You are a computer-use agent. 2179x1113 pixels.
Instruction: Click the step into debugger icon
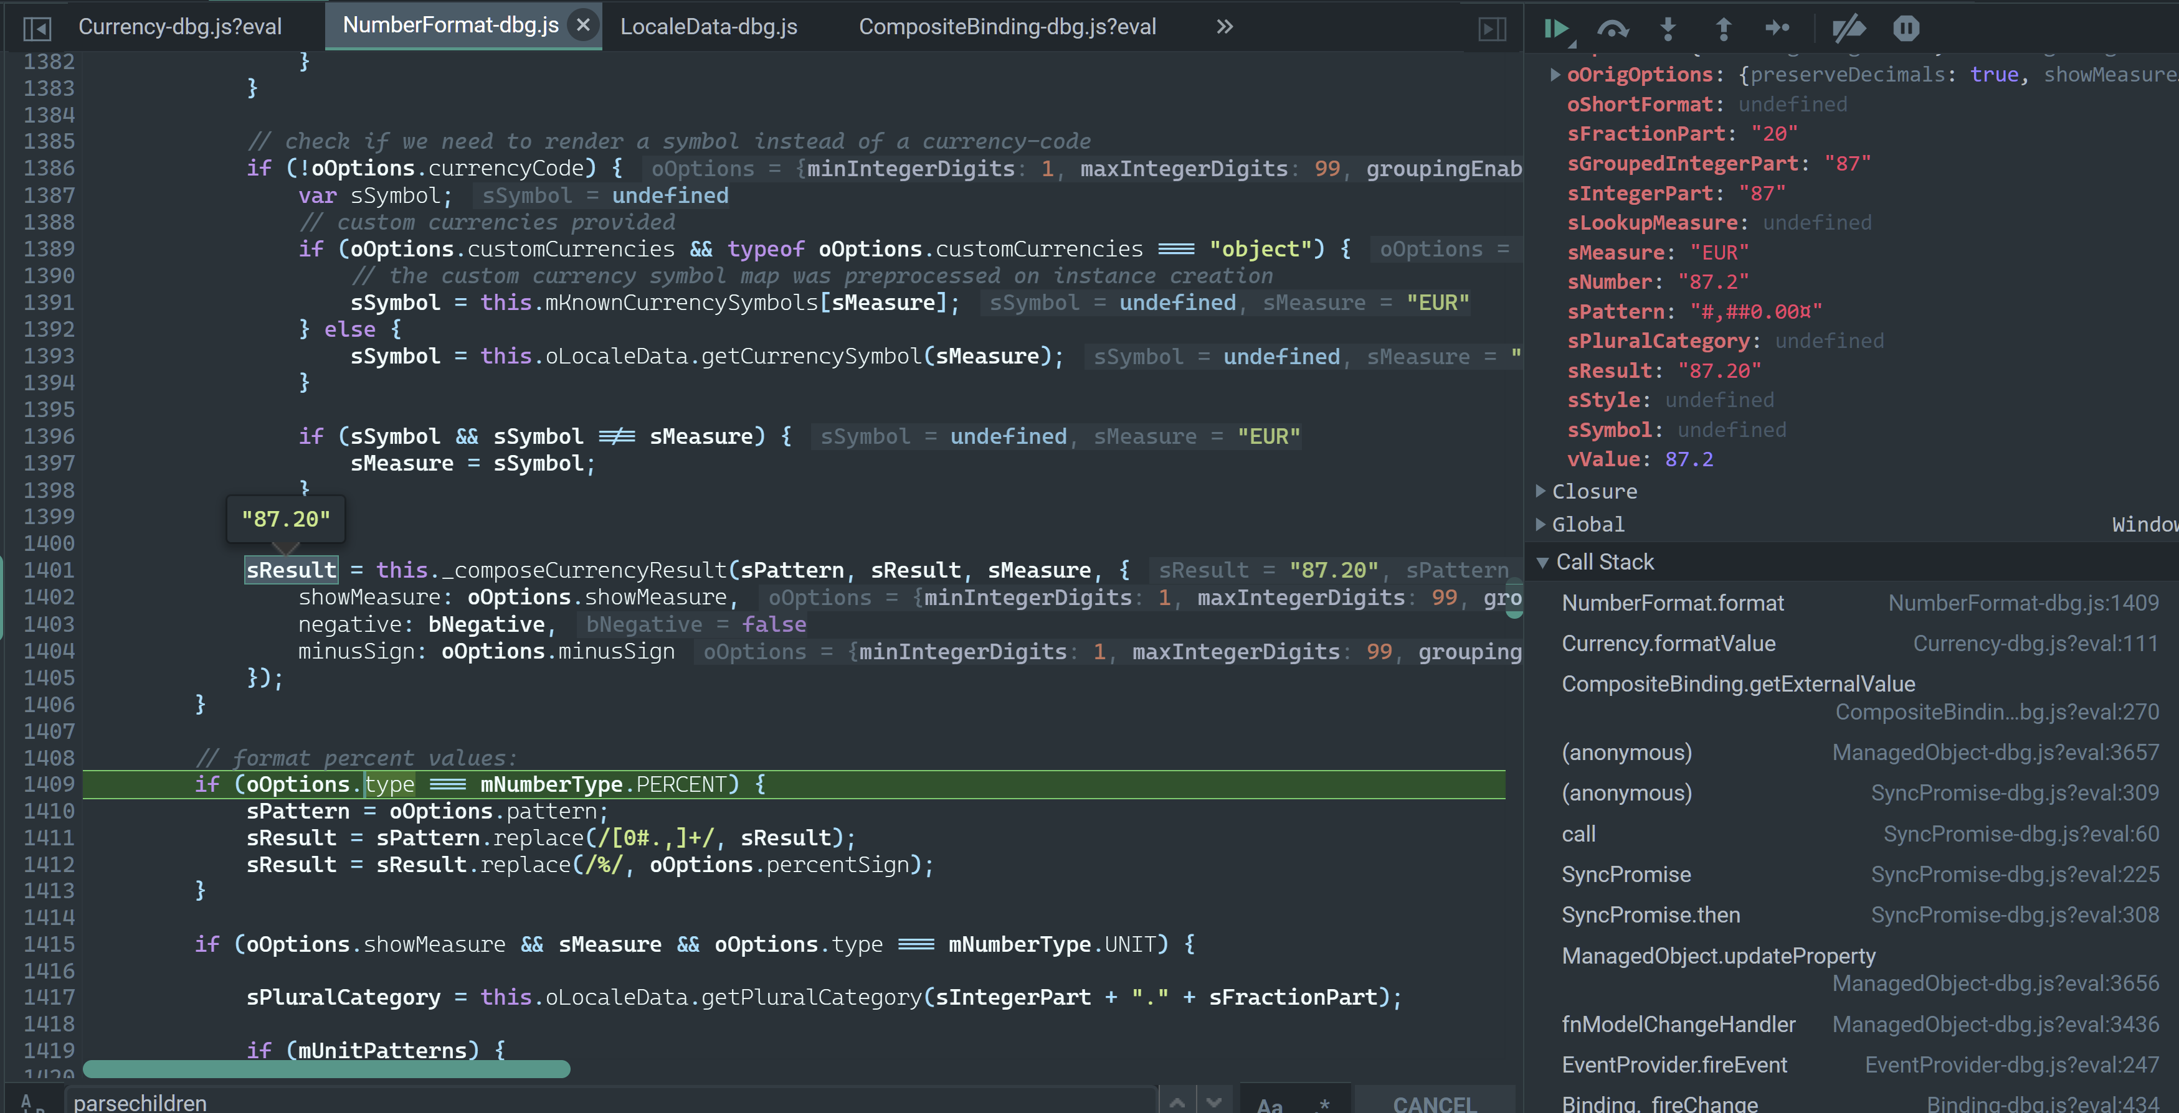pyautogui.click(x=1669, y=26)
